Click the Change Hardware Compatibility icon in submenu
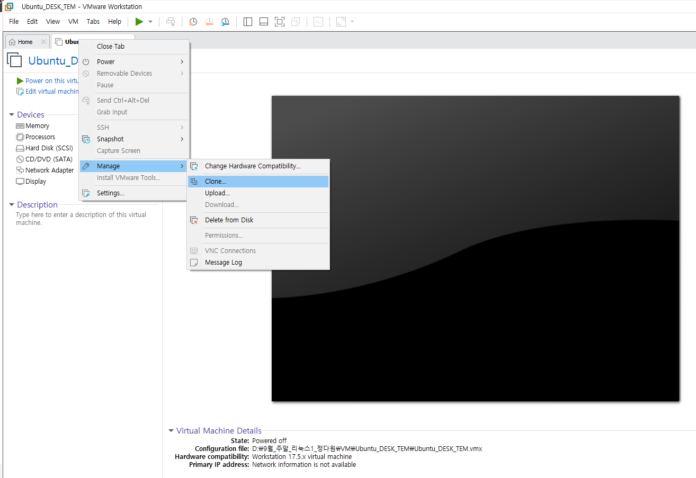Screen dimensions: 696x478 pyautogui.click(x=194, y=166)
